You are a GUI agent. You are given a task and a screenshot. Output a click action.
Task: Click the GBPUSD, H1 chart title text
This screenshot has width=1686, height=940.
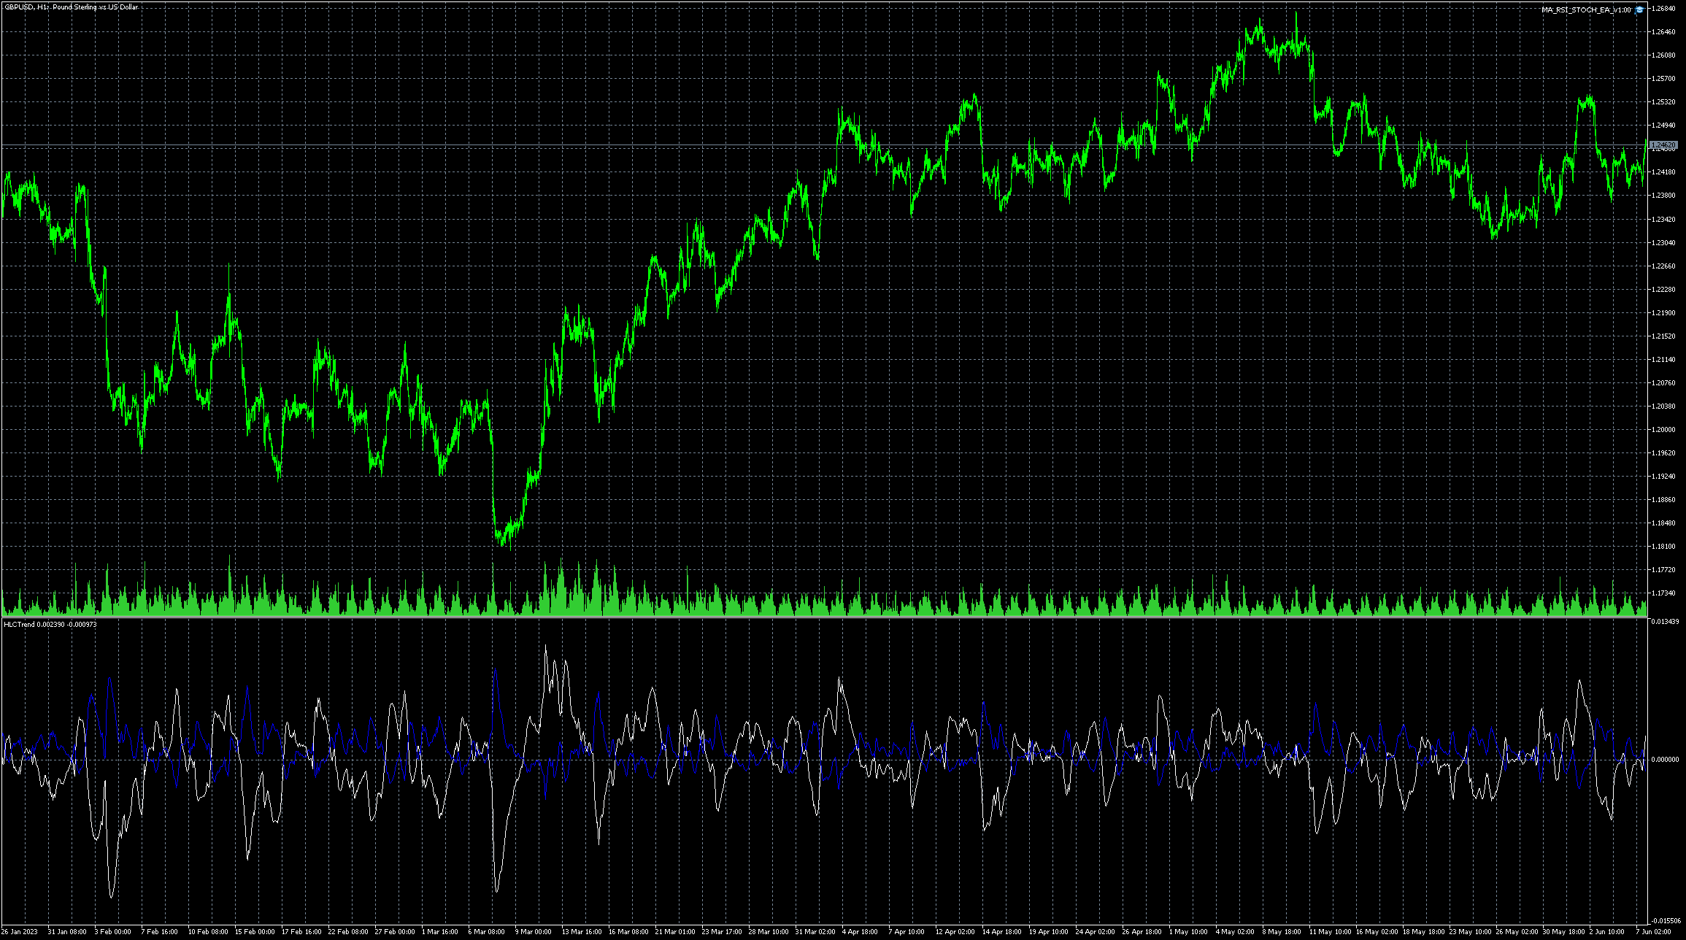pyautogui.click(x=72, y=7)
